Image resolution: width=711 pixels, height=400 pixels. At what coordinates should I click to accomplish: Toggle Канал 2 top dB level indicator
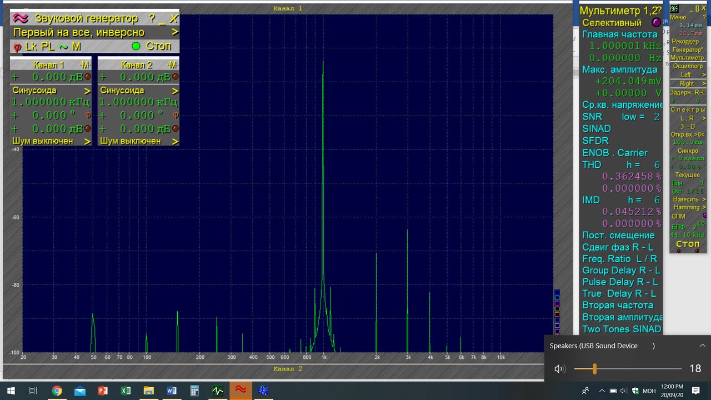175,77
